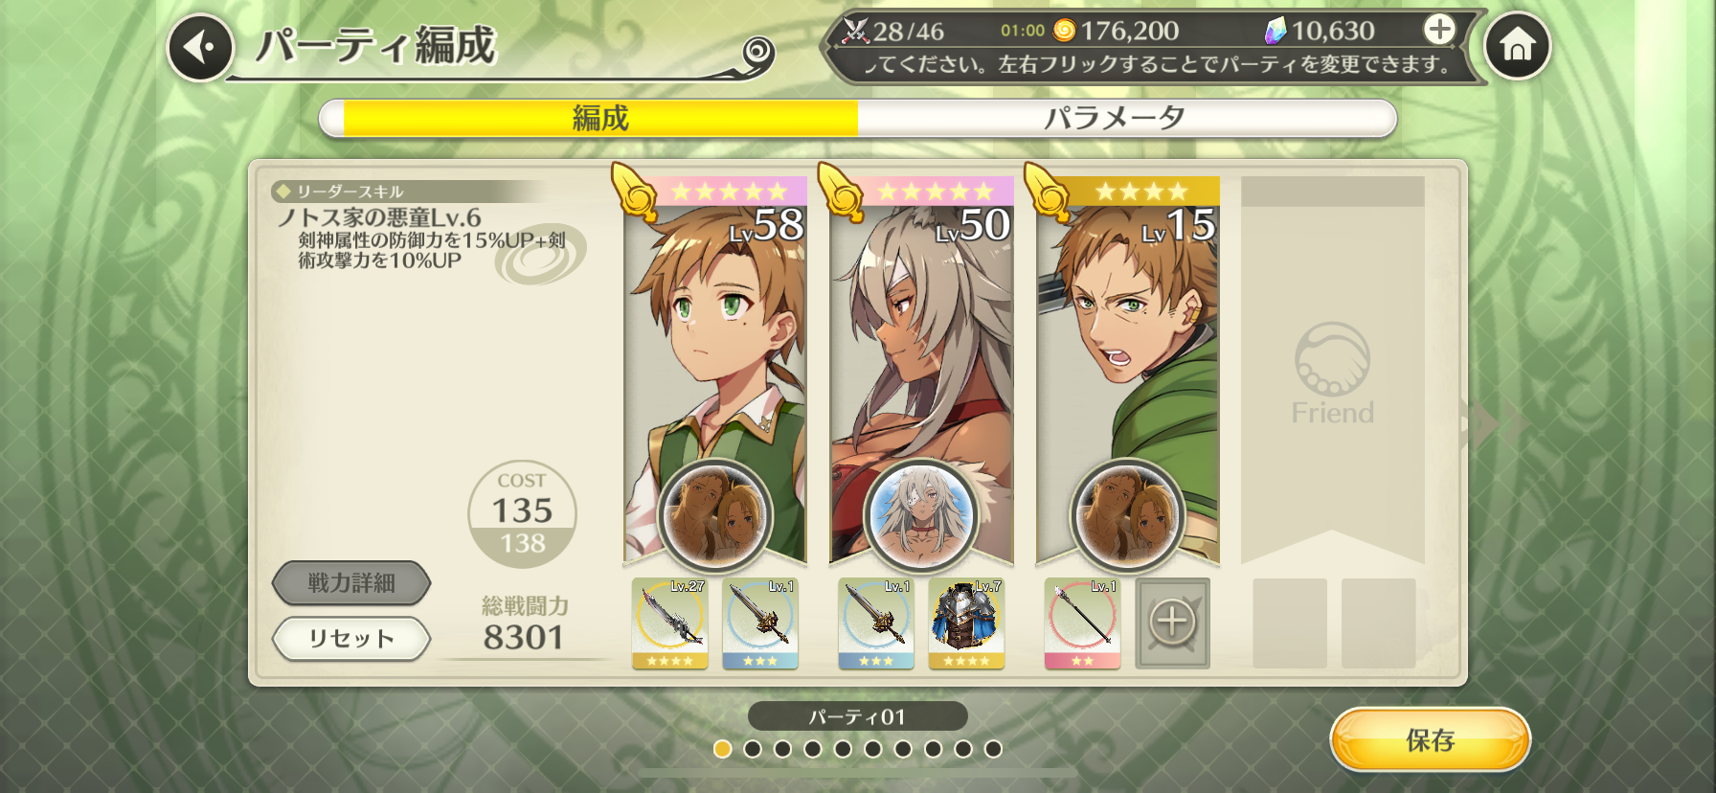Open the Lv.27 sword equipment slot
The width and height of the screenshot is (1716, 793).
tap(669, 623)
